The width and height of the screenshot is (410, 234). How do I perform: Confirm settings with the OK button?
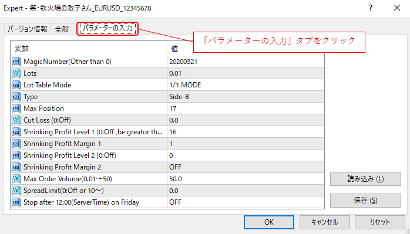[269, 222]
